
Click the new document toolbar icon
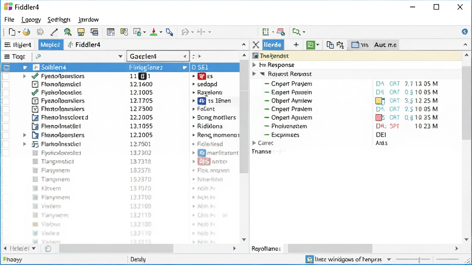pyautogui.click(x=12, y=32)
